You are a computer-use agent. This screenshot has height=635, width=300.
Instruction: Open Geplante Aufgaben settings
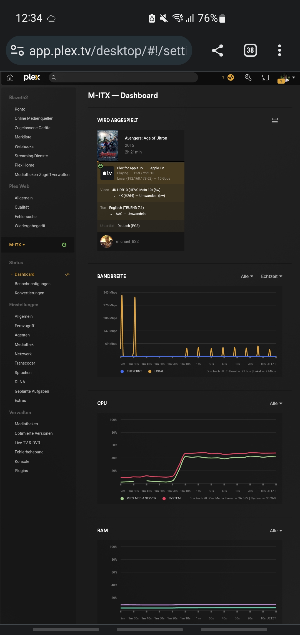click(32, 391)
